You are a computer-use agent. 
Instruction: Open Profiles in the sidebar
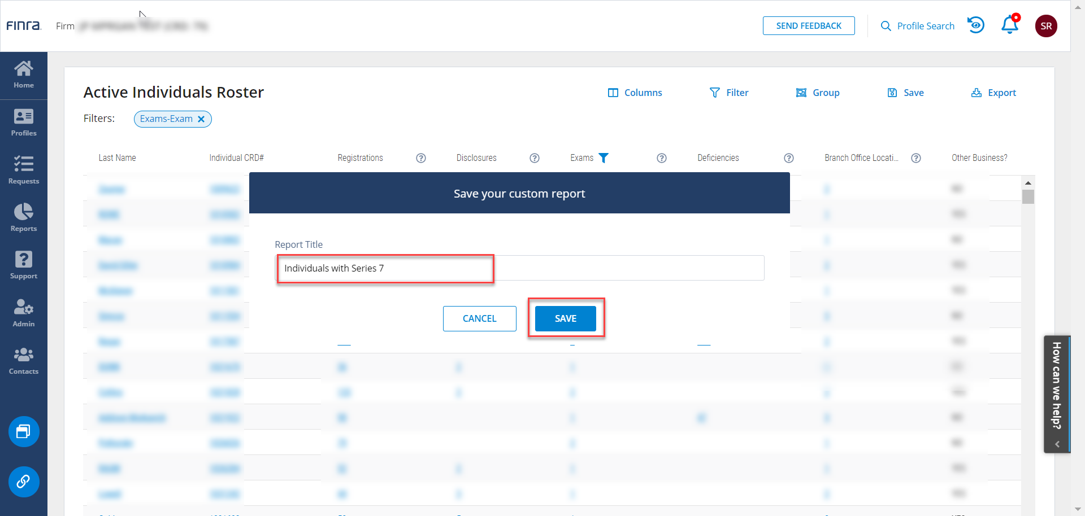pyautogui.click(x=24, y=123)
